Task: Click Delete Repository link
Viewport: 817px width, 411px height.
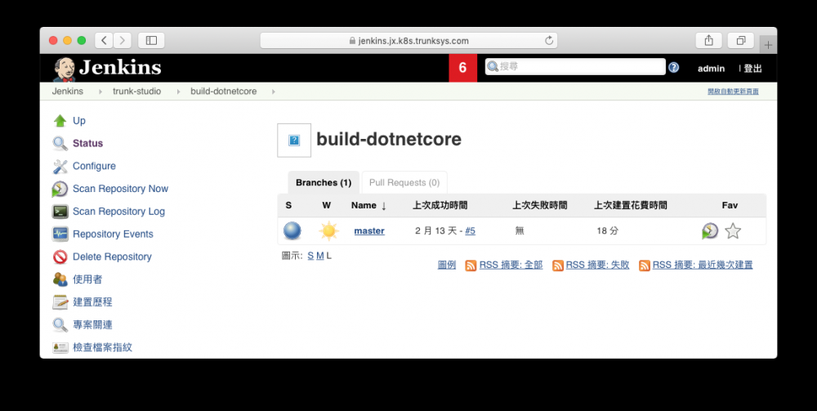Action: [112, 257]
